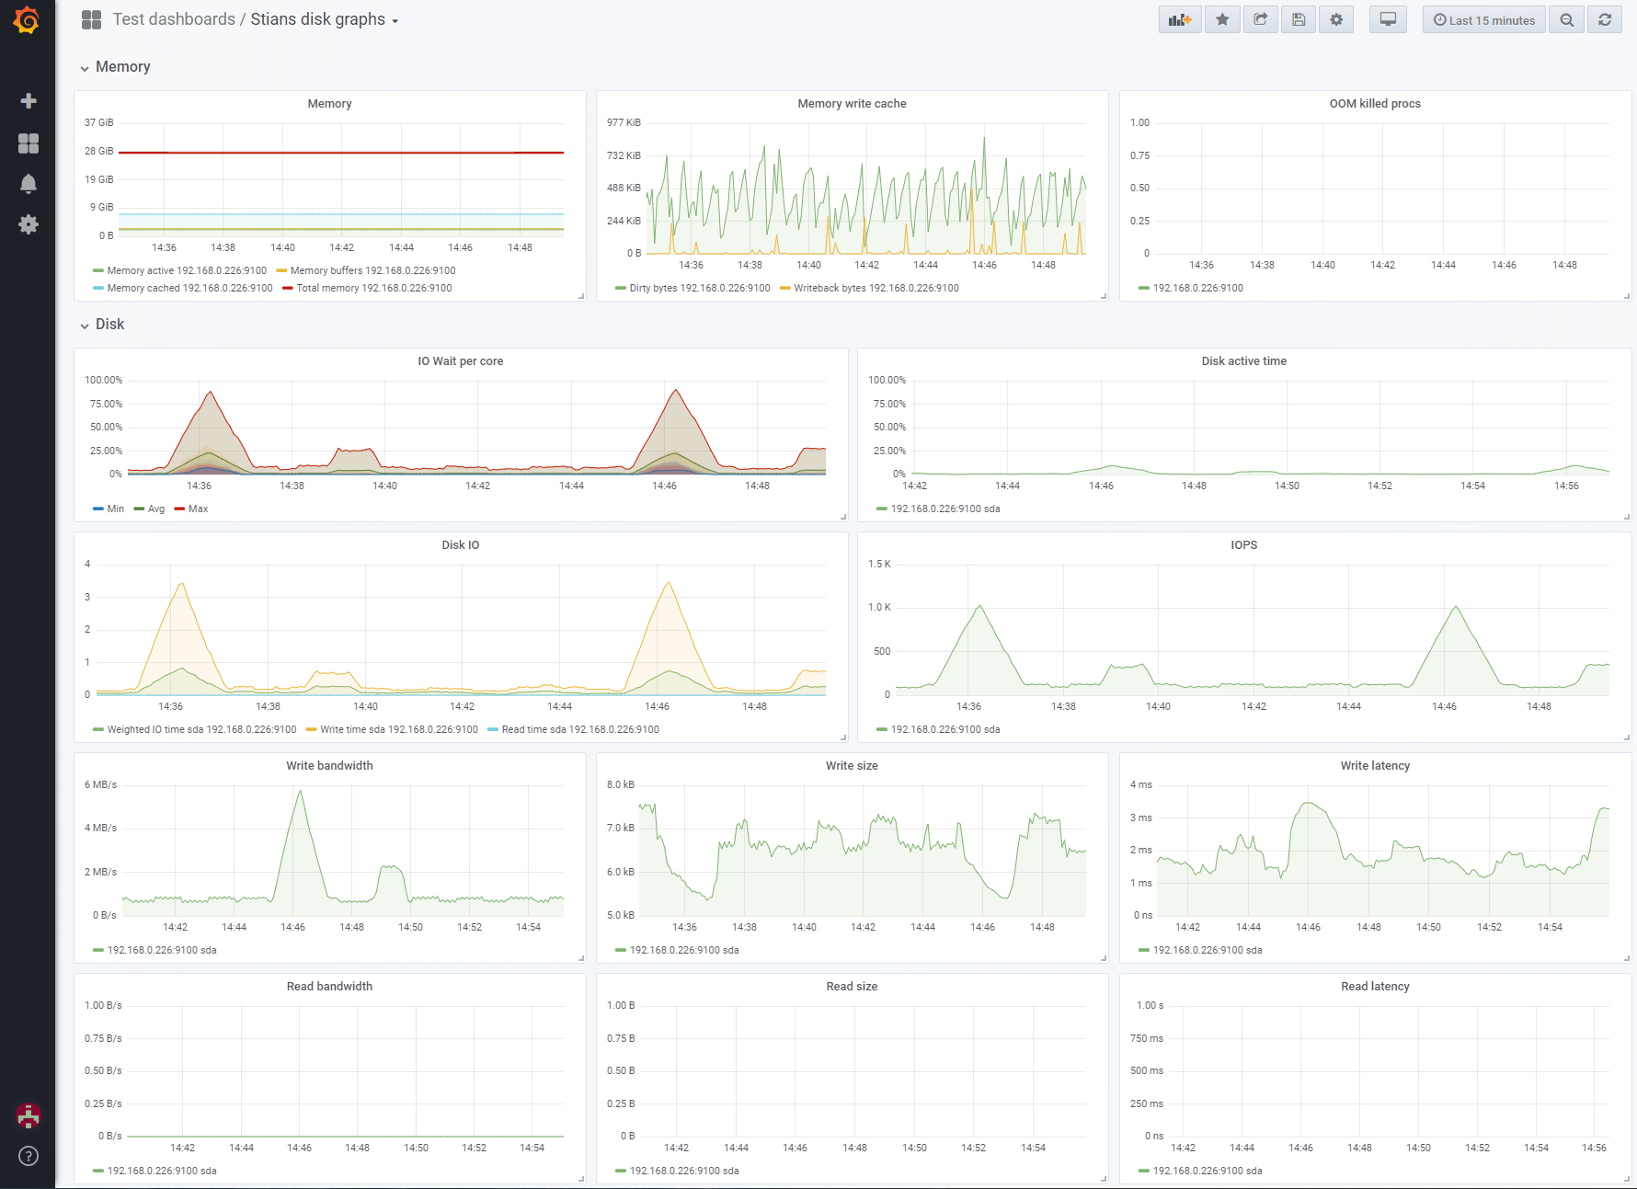This screenshot has height=1189, width=1637.
Task: Collapse the Memory row
Action: 115,67
